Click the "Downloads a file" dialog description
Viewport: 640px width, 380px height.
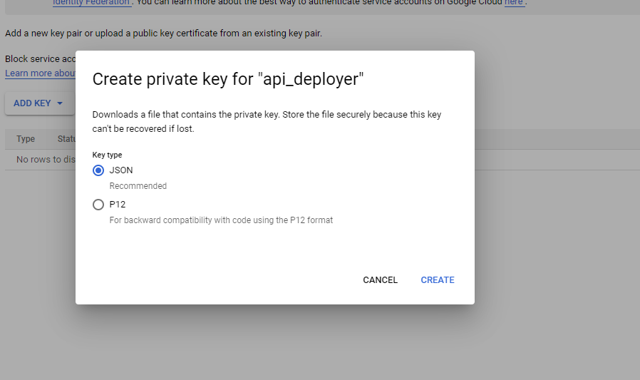point(267,122)
